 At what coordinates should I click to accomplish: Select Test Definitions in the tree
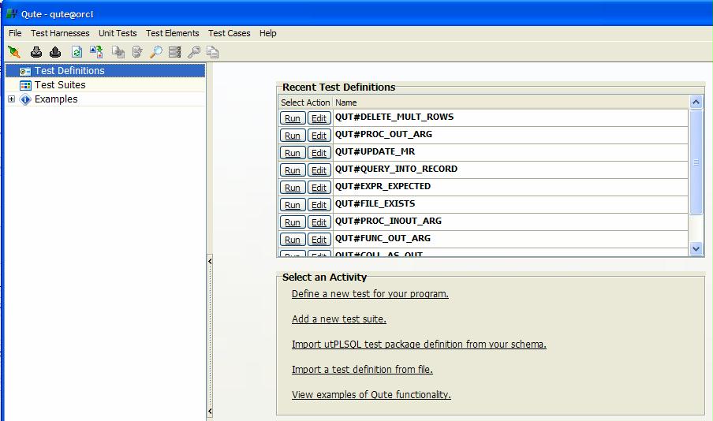69,71
